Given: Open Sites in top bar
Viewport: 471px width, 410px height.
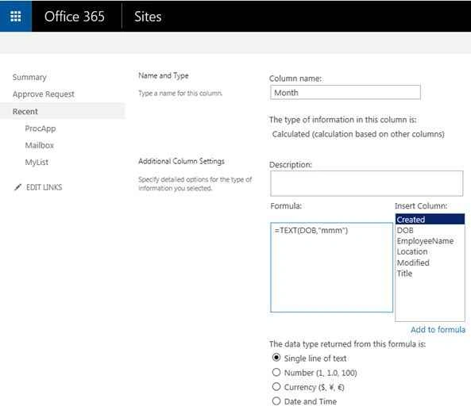Looking at the screenshot, I should pos(148,17).
